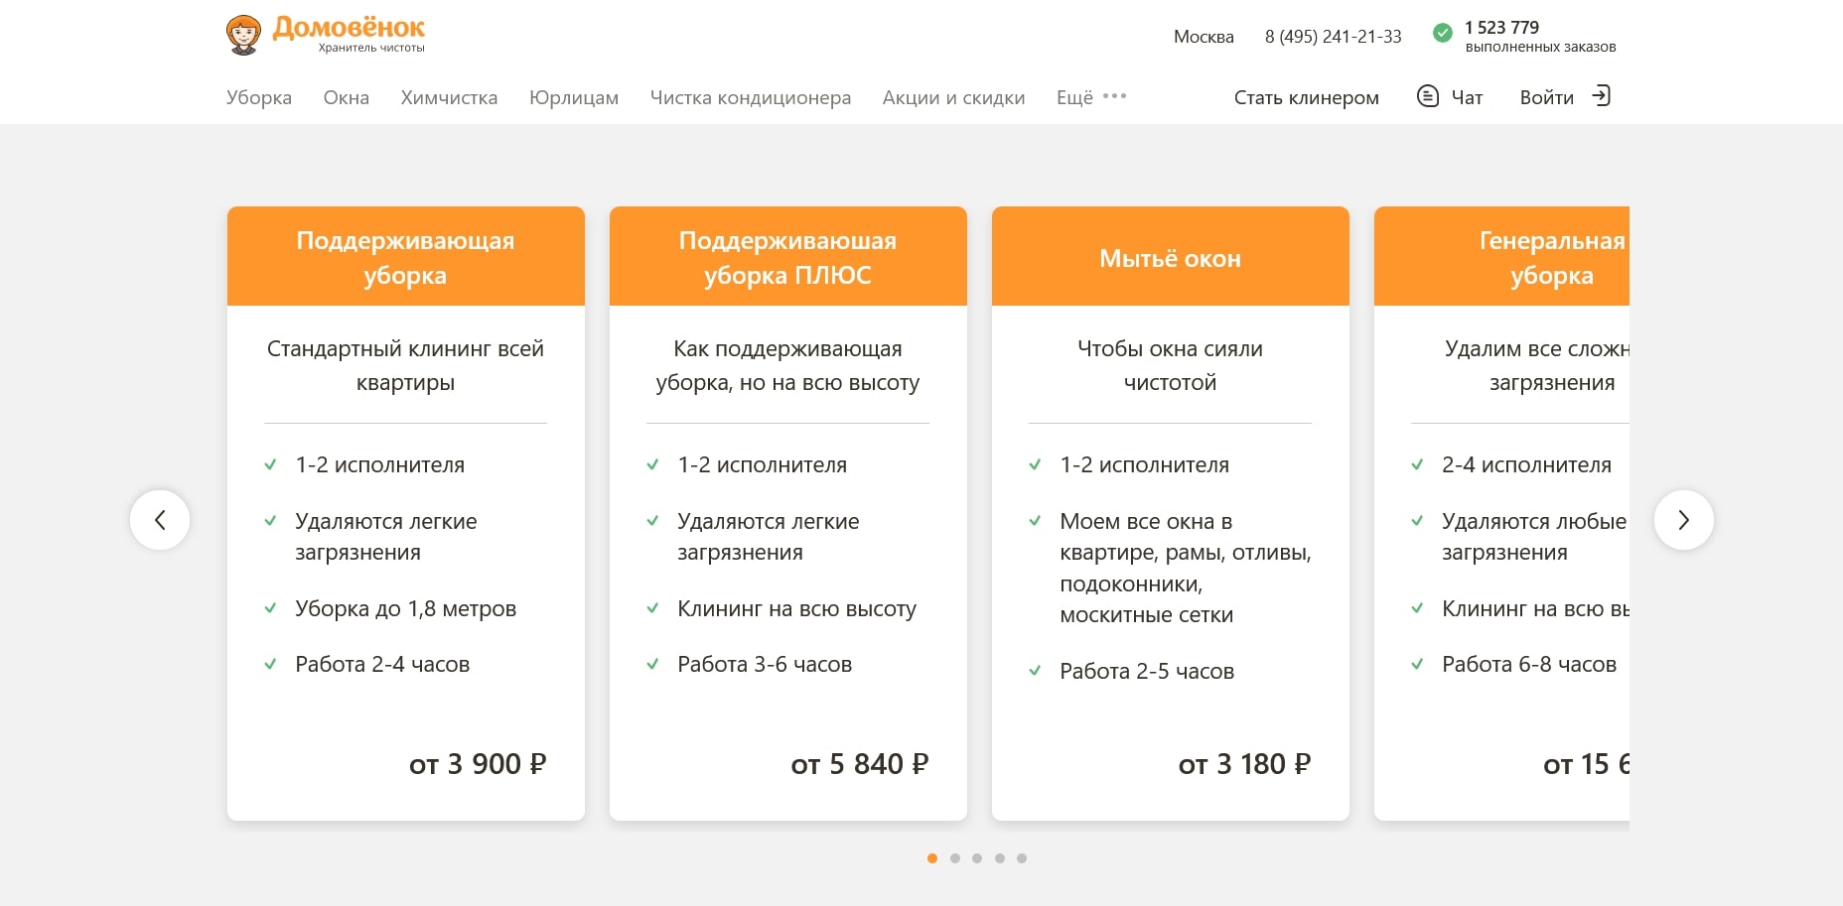The height and width of the screenshot is (906, 1843).
Task: Click the three dots next to Ещё
Action: (x=1114, y=96)
